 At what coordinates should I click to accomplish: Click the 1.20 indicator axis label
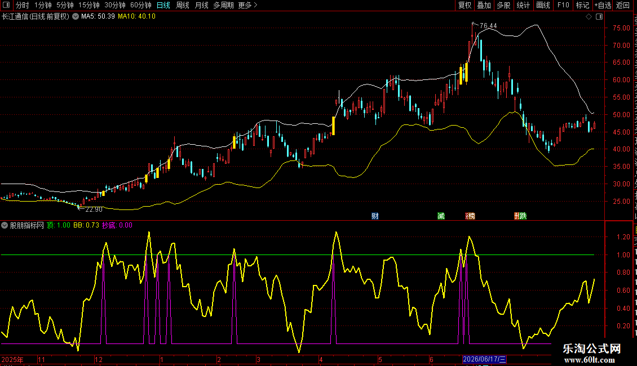(623, 237)
